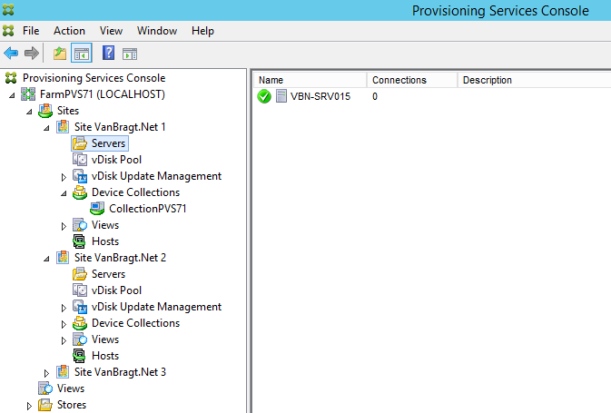Collapse the FarmPVS71 (LOCALHOST) node
Viewport: 611px width, 413px height.
click(x=12, y=95)
